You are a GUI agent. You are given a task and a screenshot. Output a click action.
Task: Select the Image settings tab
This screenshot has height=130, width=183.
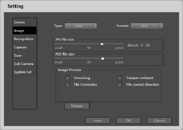[x=19, y=31]
